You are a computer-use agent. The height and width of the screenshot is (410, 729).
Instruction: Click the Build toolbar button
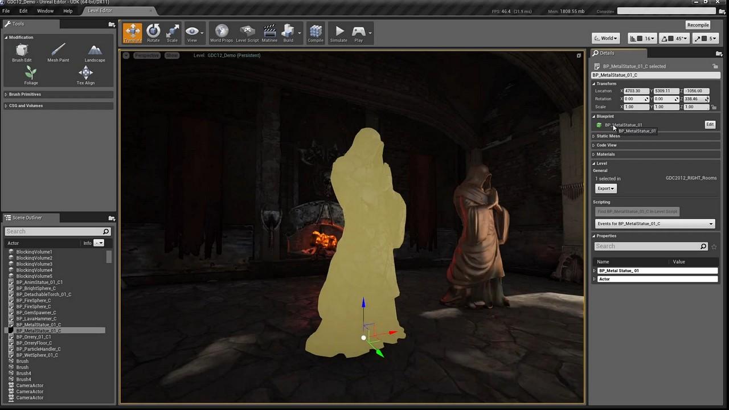(288, 33)
